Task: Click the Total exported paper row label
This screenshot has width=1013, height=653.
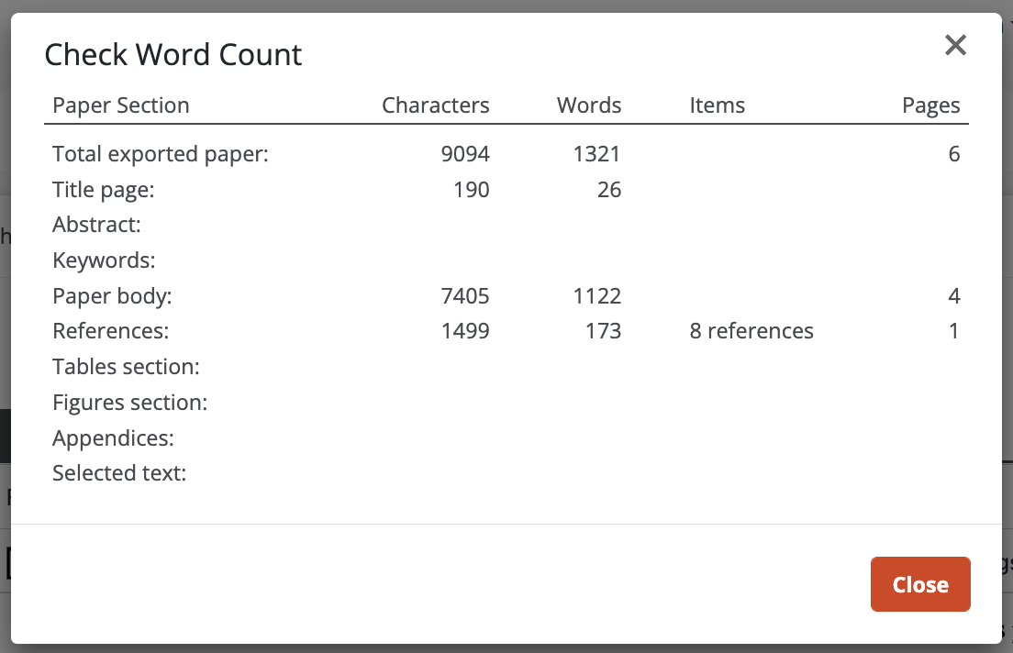Action: (161, 154)
